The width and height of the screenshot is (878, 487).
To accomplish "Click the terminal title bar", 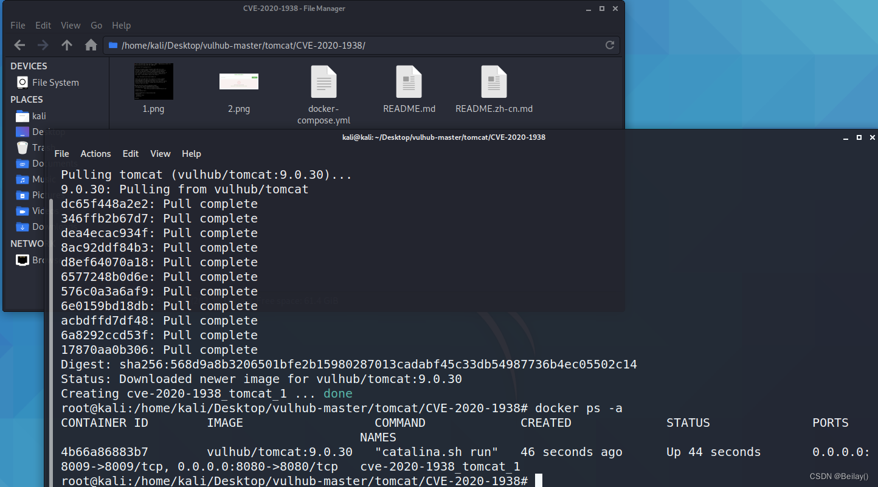I will (444, 137).
